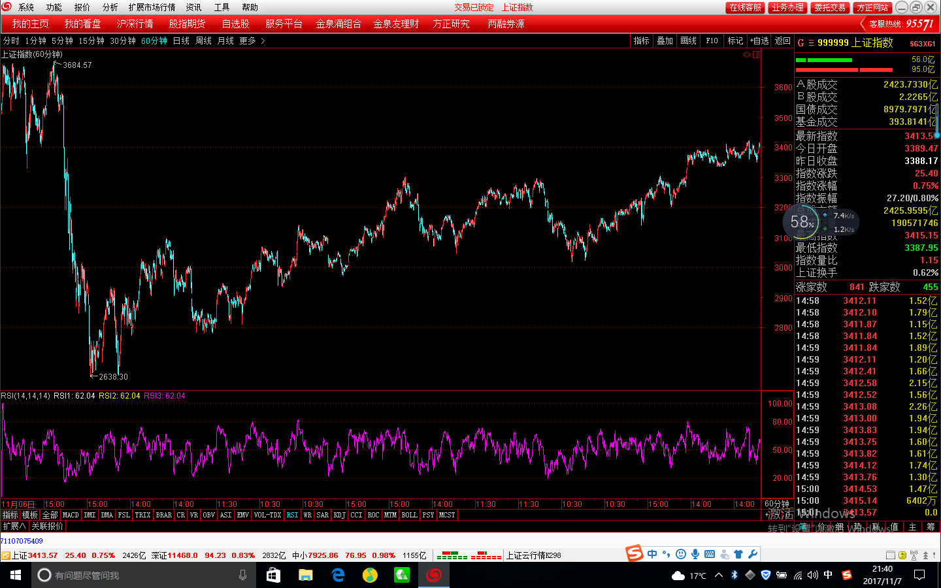Viewport: 941px width, 588px height.
Task: Switch chart to 周线 period
Action: click(203, 41)
